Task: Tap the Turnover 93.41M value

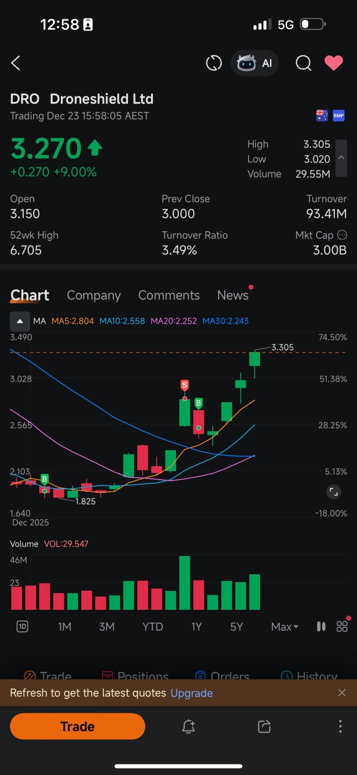Action: coord(327,214)
